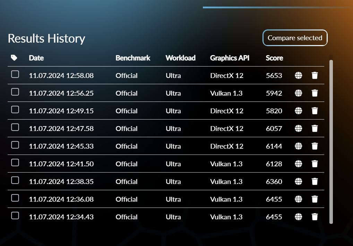Delete the 12:58.08 result
The width and height of the screenshot is (353, 246).
(315, 76)
